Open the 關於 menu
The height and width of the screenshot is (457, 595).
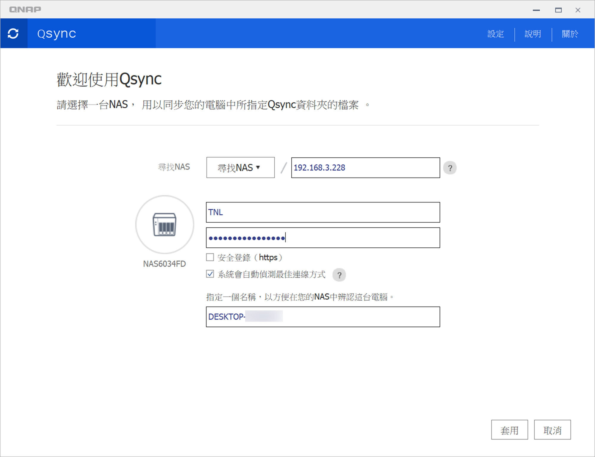point(570,34)
